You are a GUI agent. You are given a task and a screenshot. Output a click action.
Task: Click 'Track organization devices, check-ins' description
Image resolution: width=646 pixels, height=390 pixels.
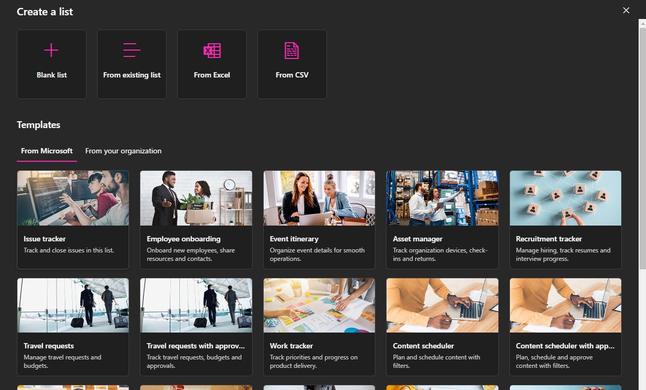[440, 255]
